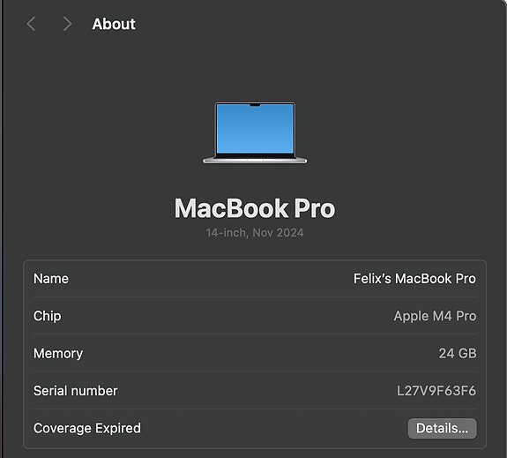Viewport: 507px width, 458px height.
Task: Click the Memory row label
Action: [x=58, y=354]
